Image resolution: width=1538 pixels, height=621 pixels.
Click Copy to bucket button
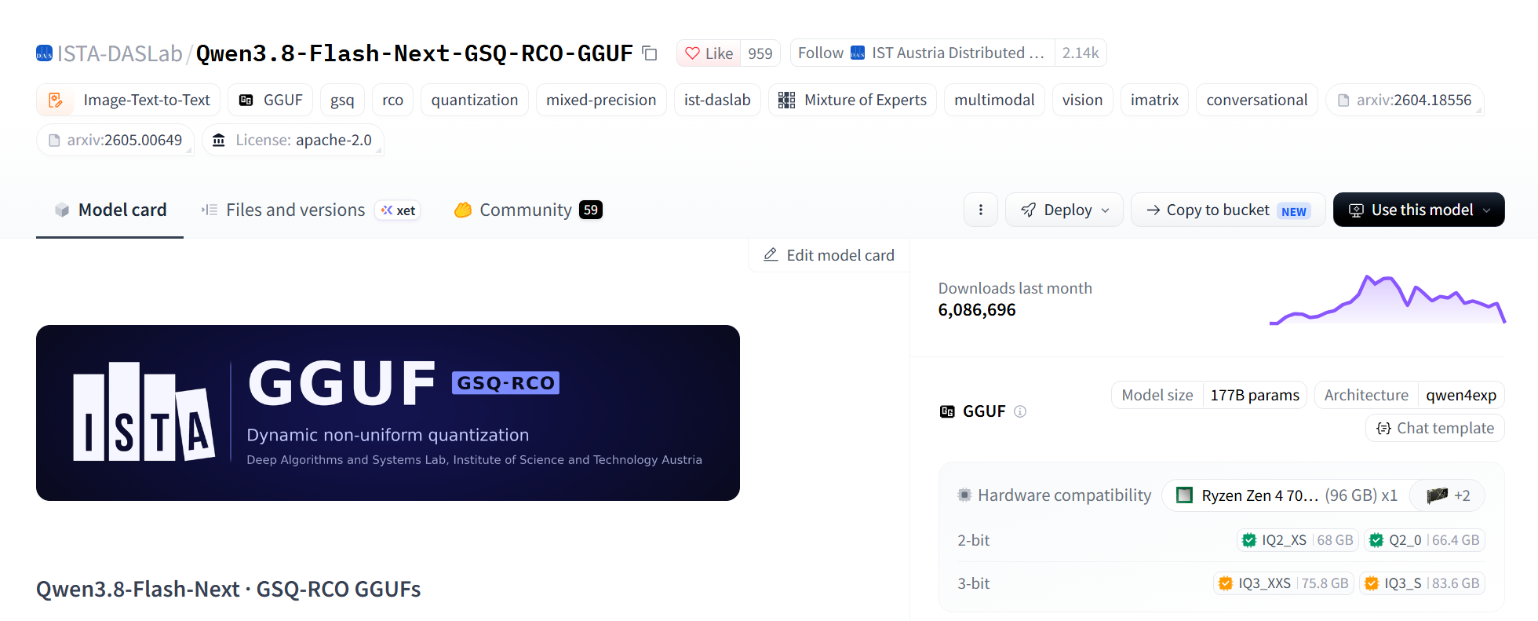tap(1228, 210)
